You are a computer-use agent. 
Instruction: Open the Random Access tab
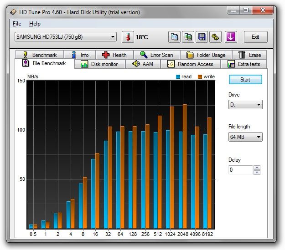(x=191, y=64)
